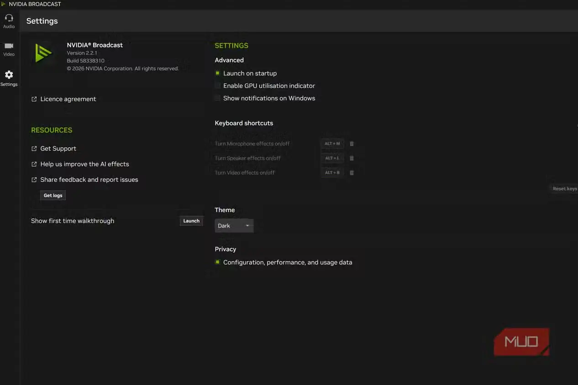Screen dimensions: 578x385
Task: Click Turn Speaker effects on/off label
Action: click(247, 158)
